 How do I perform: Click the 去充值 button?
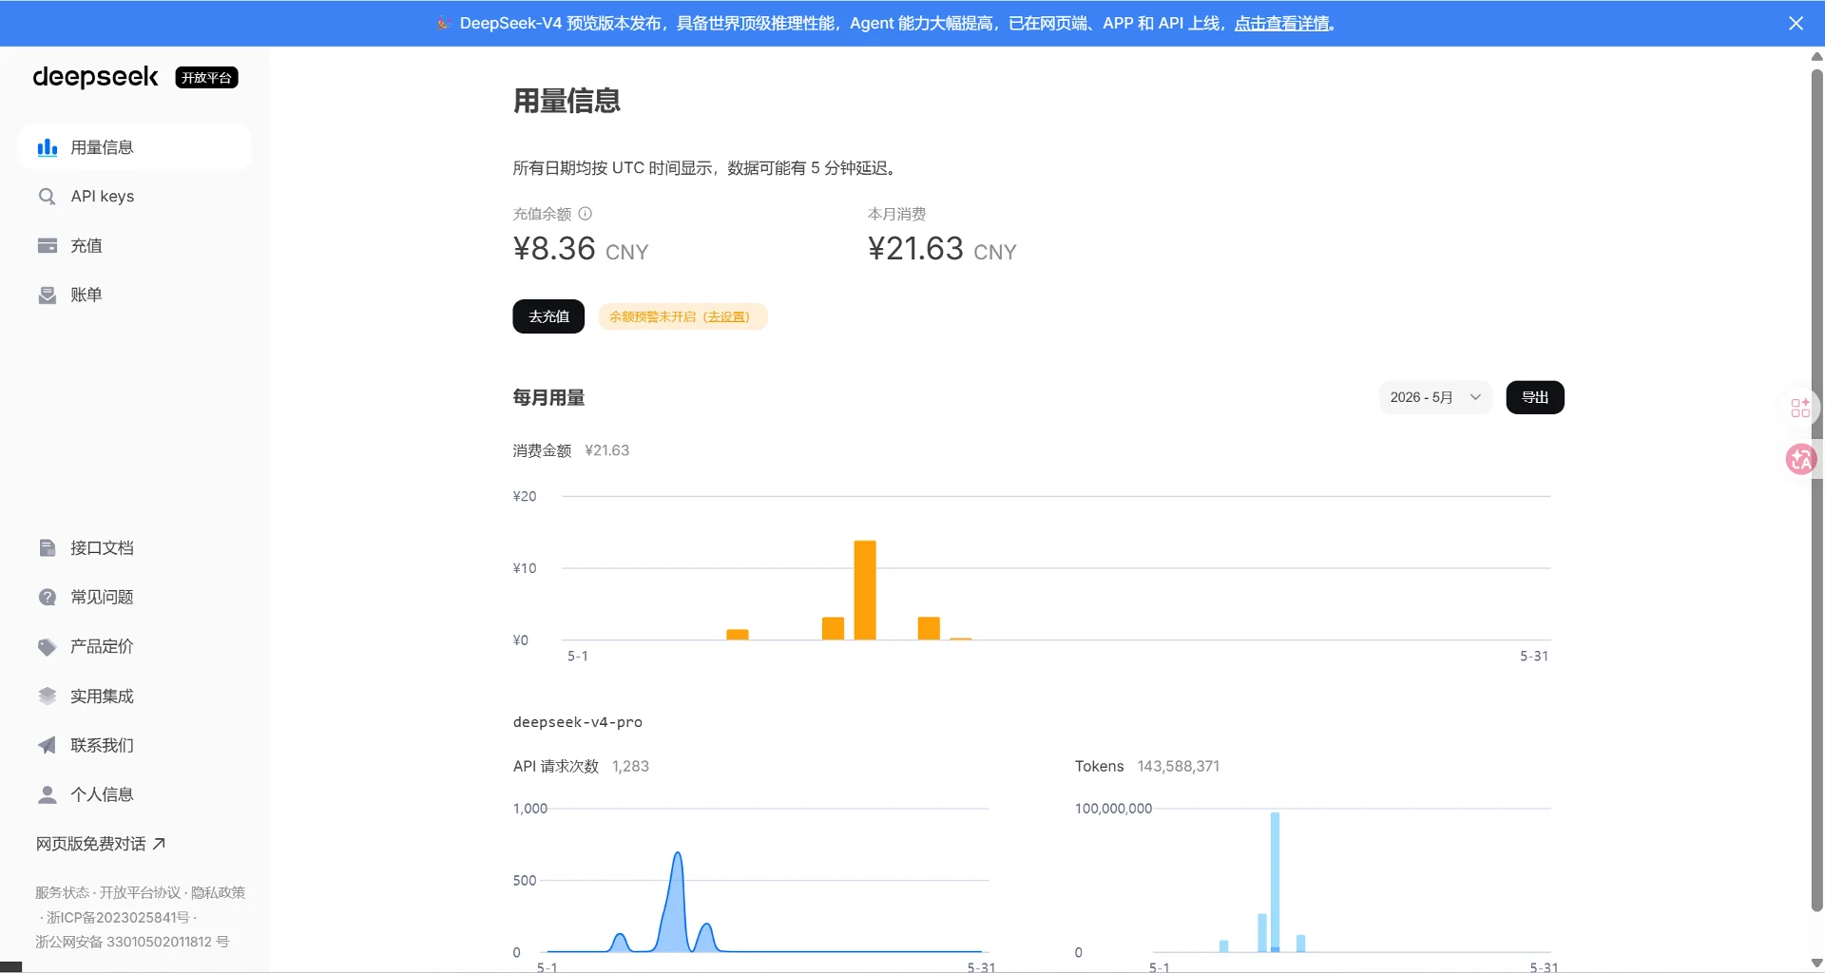click(x=548, y=316)
